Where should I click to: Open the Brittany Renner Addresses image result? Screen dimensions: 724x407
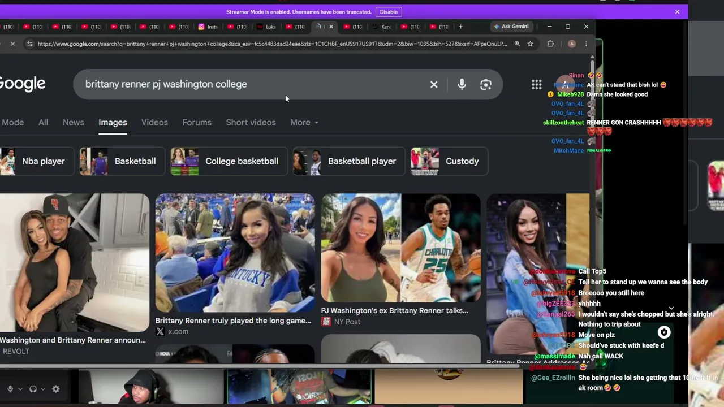pyautogui.click(x=537, y=275)
